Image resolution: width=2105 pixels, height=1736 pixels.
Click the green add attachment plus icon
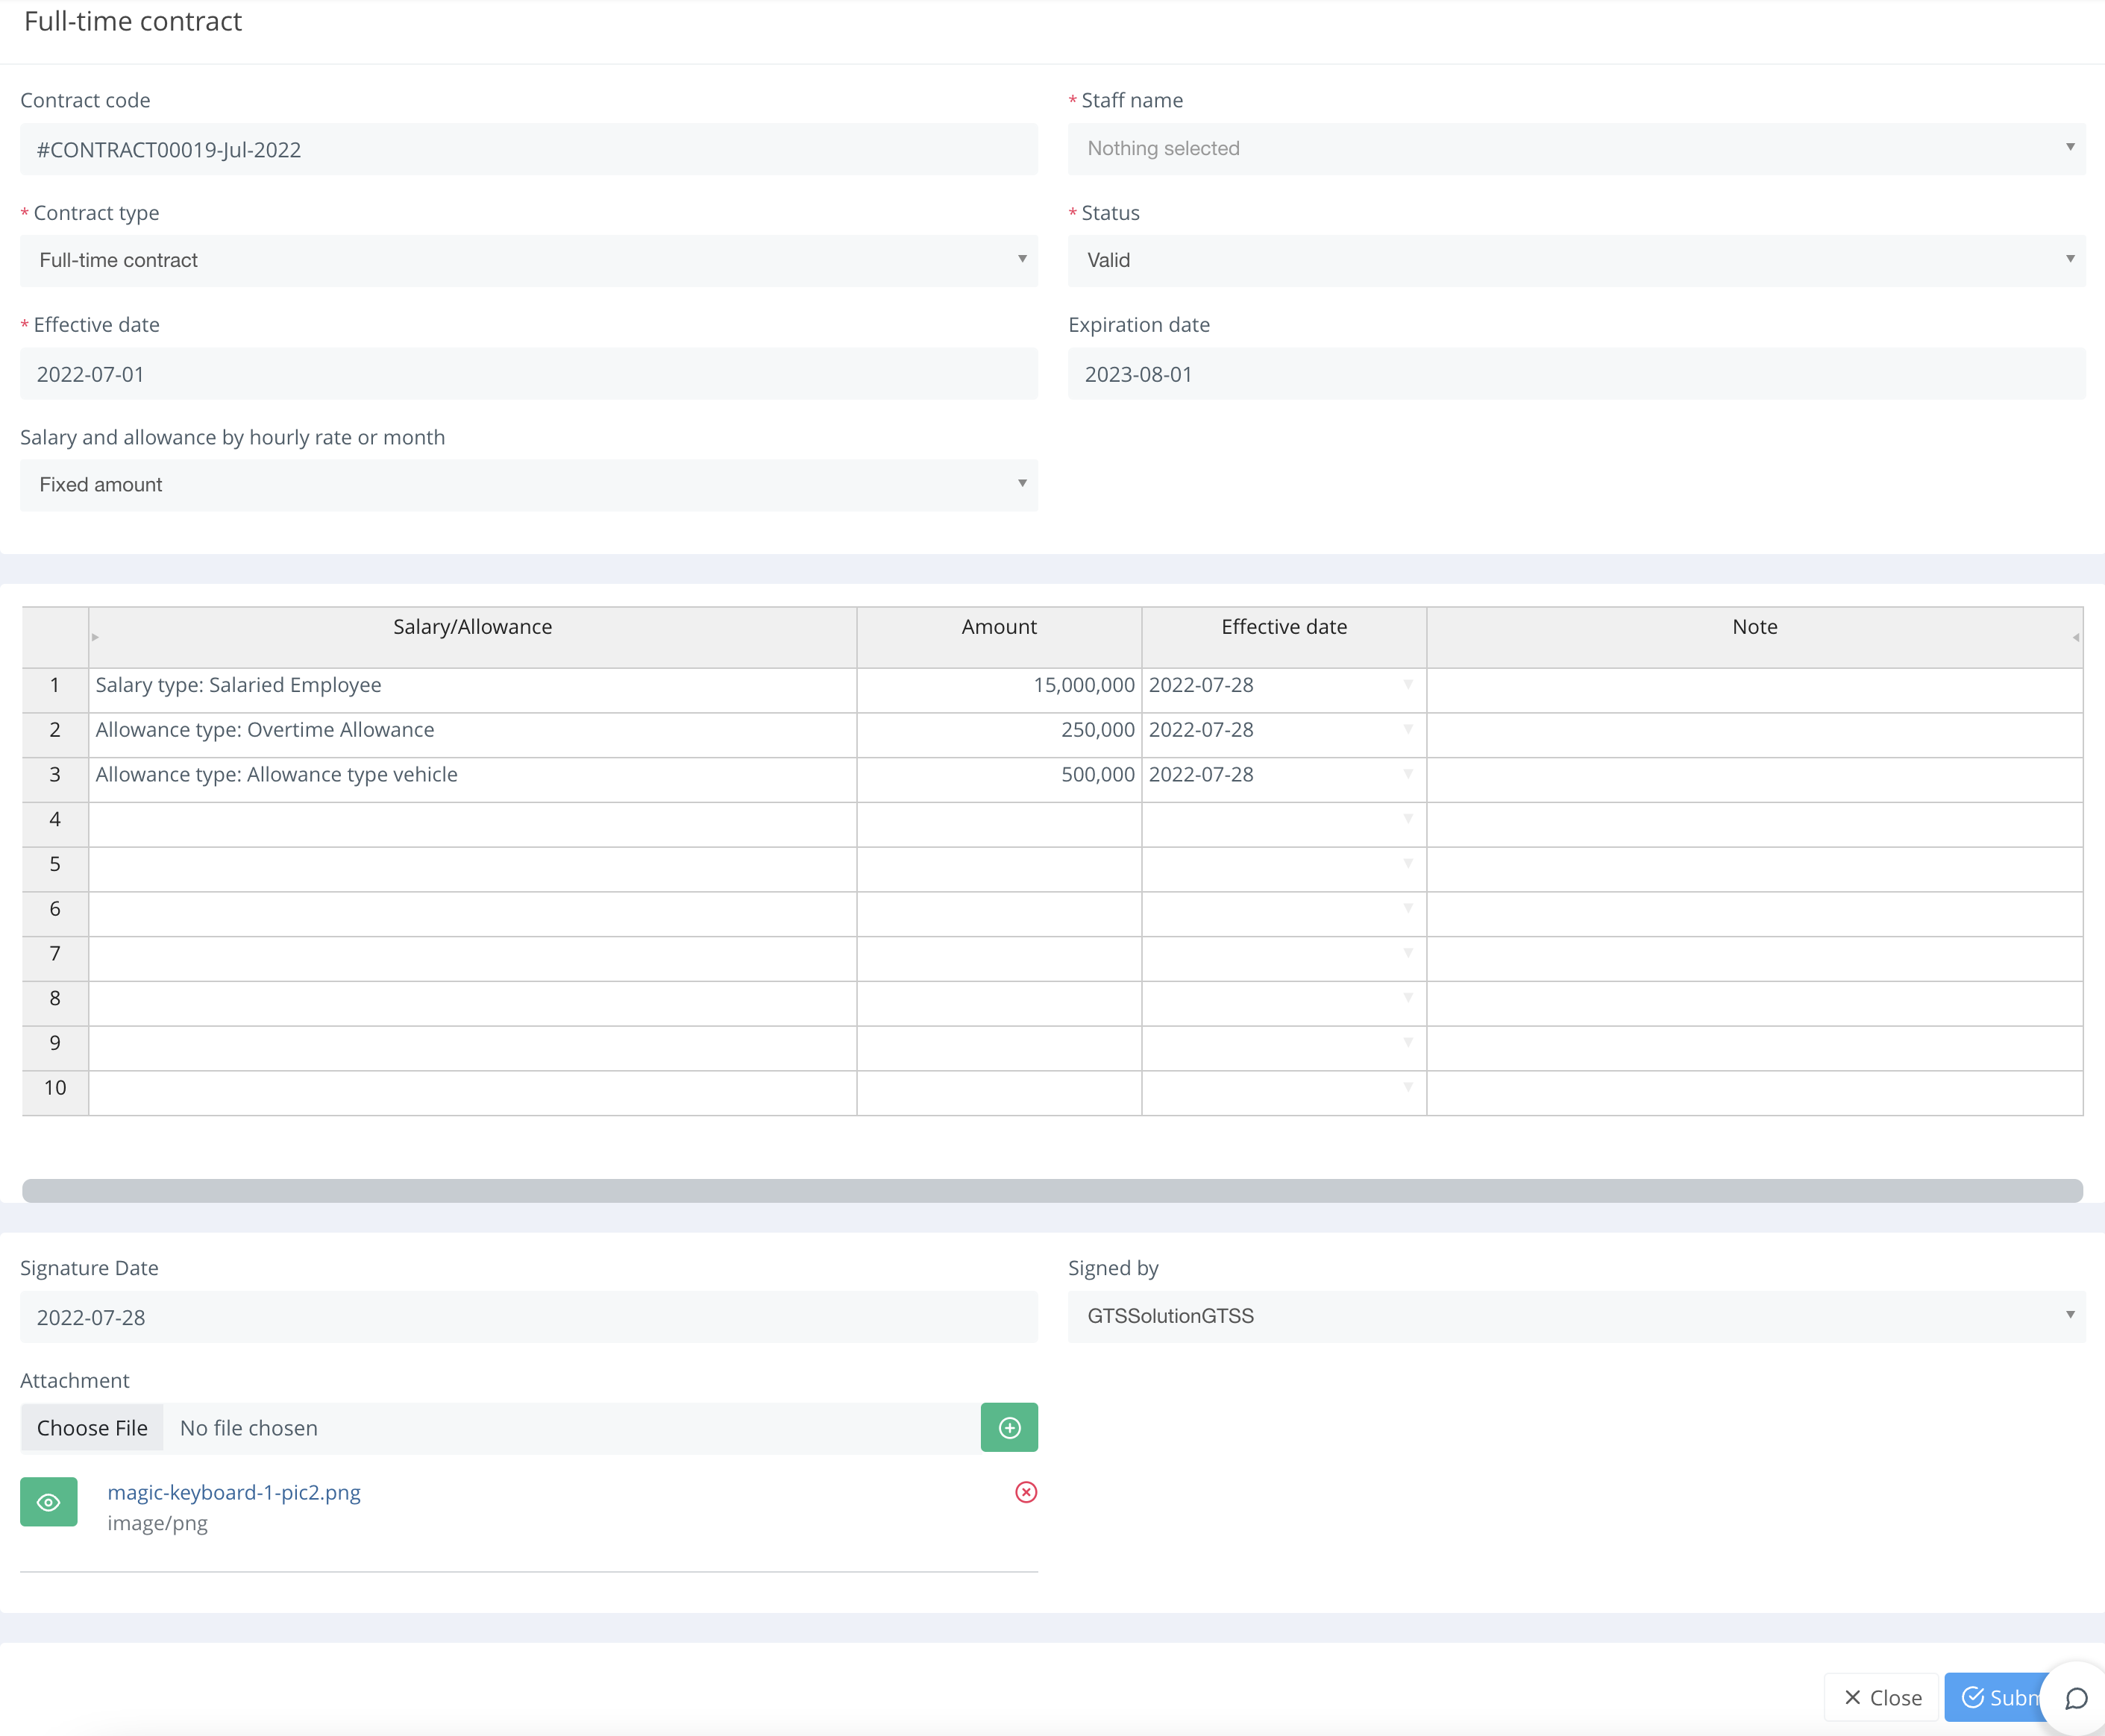click(x=1008, y=1427)
